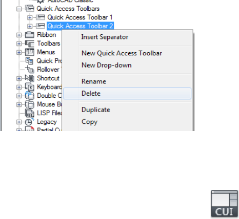Screen dimensions: 239x219
Task: Click the CUI icon at bottom right
Action: [225, 204]
